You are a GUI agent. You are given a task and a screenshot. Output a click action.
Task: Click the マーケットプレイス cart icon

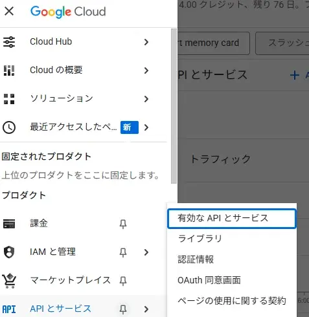tap(9, 281)
